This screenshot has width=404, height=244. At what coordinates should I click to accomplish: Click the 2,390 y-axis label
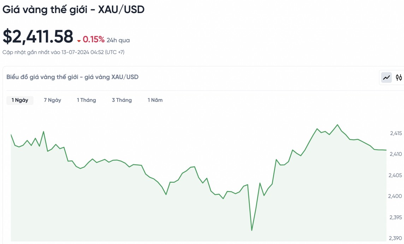(x=396, y=238)
